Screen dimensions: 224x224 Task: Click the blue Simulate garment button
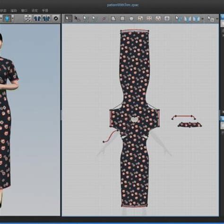(x=7, y=18)
